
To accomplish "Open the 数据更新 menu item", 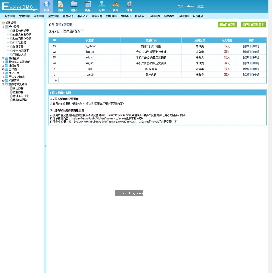I will pyautogui.click(x=111, y=16).
